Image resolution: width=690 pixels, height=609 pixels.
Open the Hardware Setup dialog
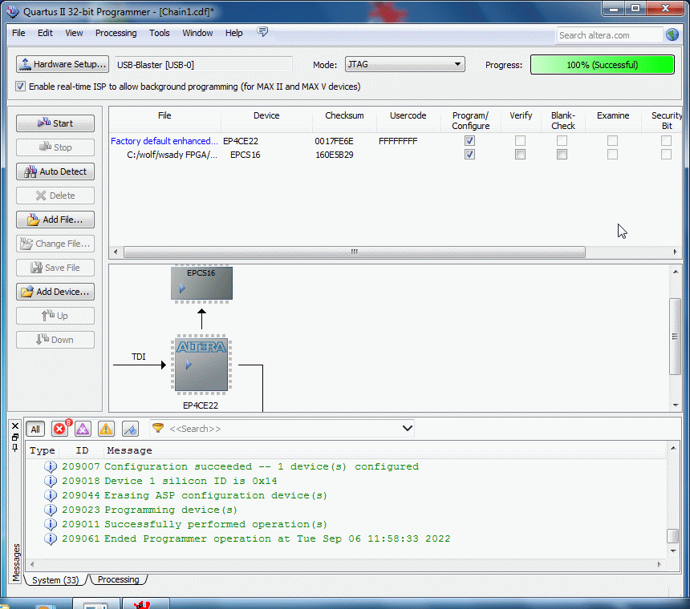[x=62, y=64]
